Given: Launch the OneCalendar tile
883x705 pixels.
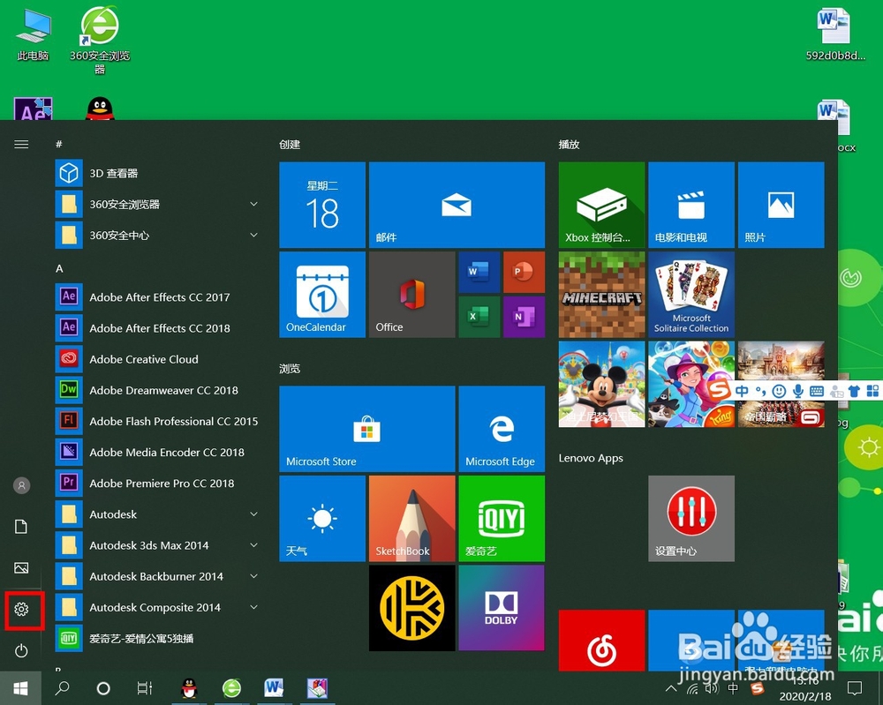Looking at the screenshot, I should pos(321,294).
